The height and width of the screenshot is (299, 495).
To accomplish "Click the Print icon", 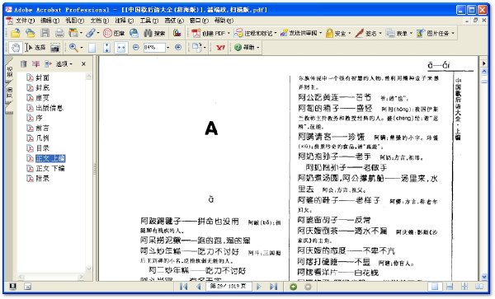I will 59,33.
